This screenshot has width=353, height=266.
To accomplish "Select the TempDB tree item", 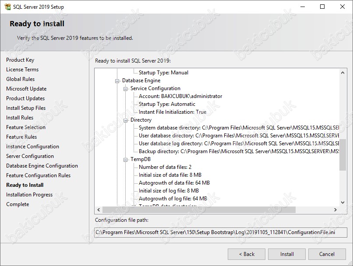I will pyautogui.click(x=141, y=159).
